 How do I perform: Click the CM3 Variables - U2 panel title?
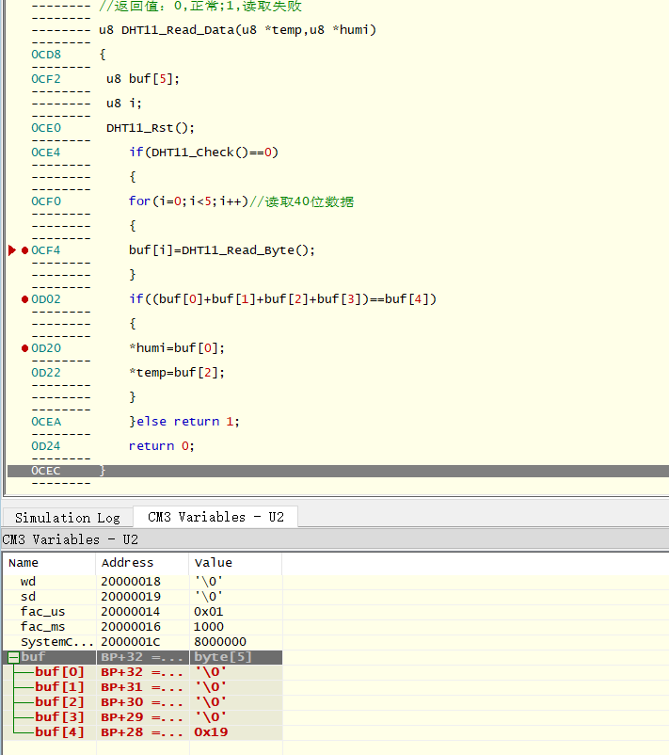click(71, 539)
